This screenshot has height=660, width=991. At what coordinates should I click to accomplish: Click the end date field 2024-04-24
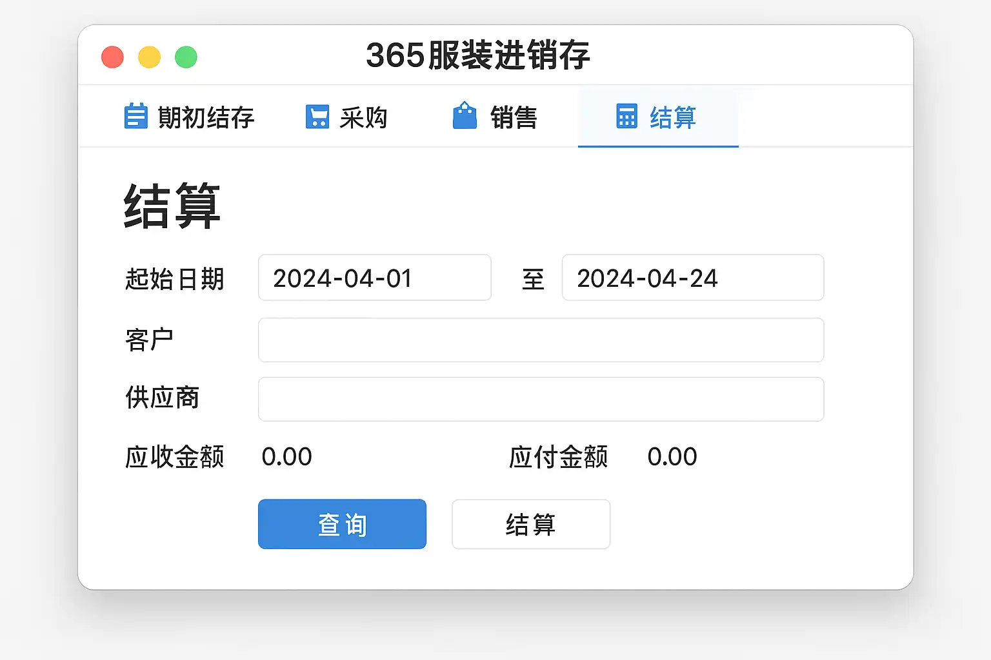click(x=692, y=278)
